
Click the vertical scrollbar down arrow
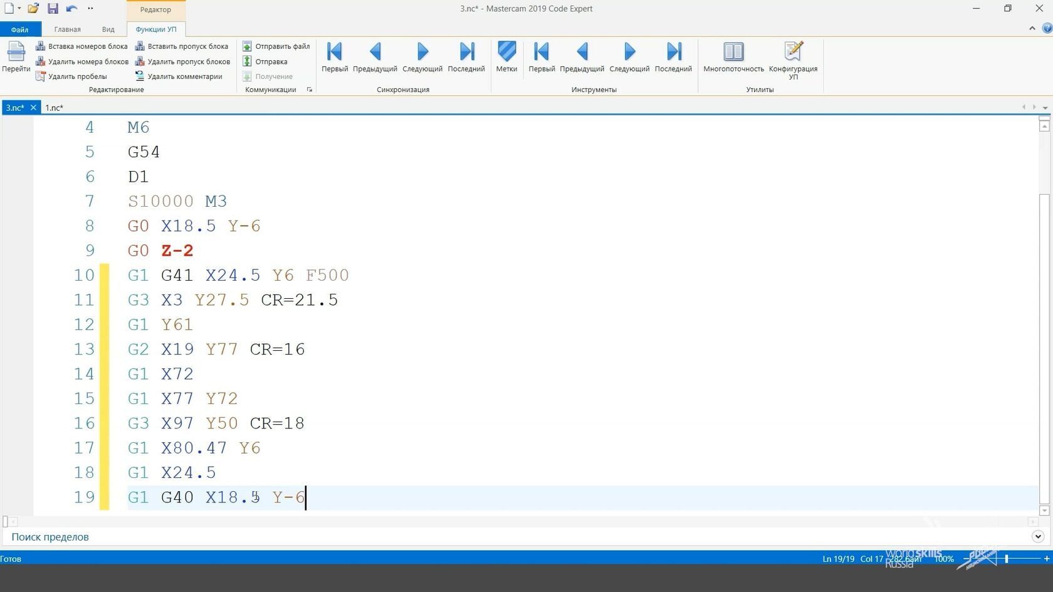pyautogui.click(x=1044, y=511)
